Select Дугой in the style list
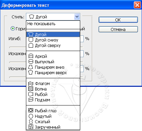This screenshot has height=131, width=142. click(53, 34)
